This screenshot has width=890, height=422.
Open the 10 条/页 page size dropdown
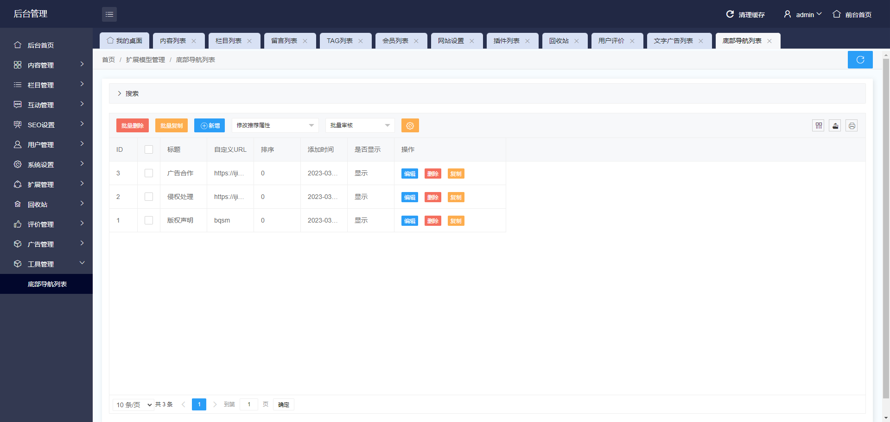[133, 405]
